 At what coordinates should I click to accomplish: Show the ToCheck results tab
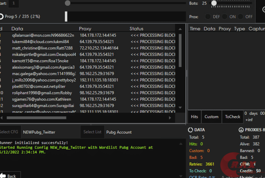click(232, 116)
